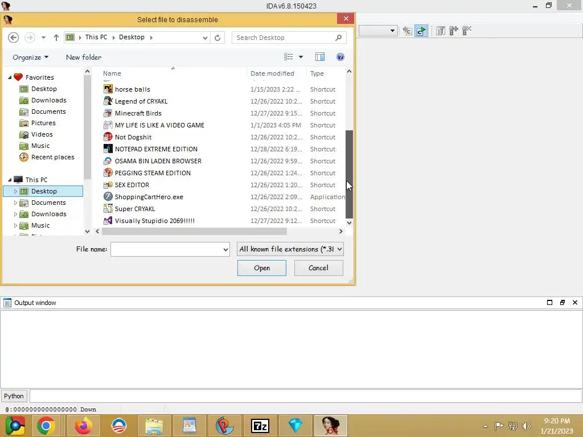Click the New folder button

tap(84, 57)
